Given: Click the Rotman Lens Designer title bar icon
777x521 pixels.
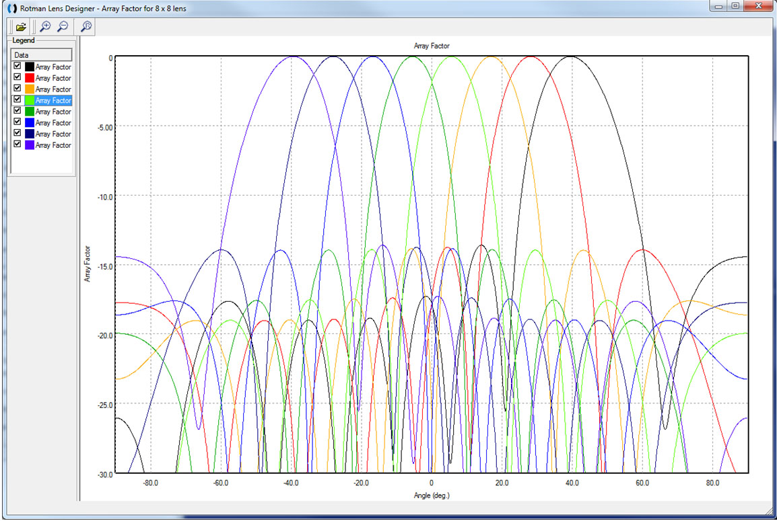Looking at the screenshot, I should [x=12, y=9].
